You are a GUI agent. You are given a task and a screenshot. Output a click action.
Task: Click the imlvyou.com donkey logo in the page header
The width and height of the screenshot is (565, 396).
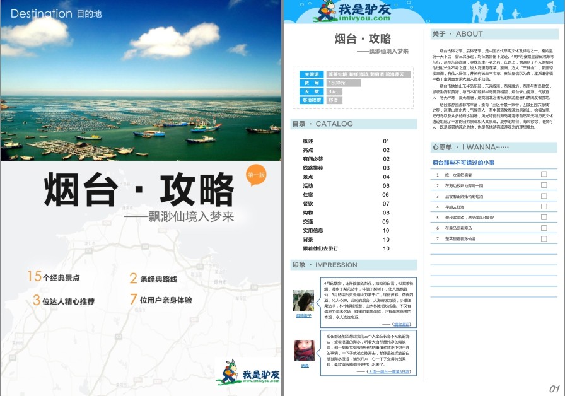coord(353,11)
